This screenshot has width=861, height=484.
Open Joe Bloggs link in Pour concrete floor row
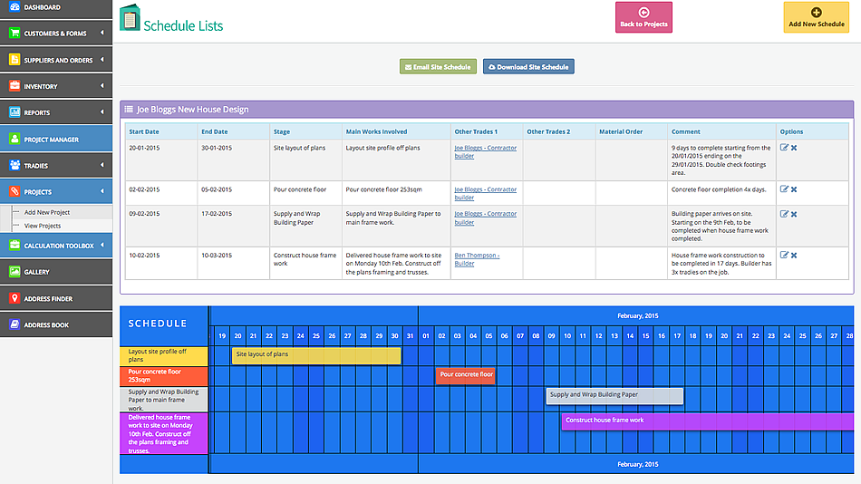pos(486,193)
